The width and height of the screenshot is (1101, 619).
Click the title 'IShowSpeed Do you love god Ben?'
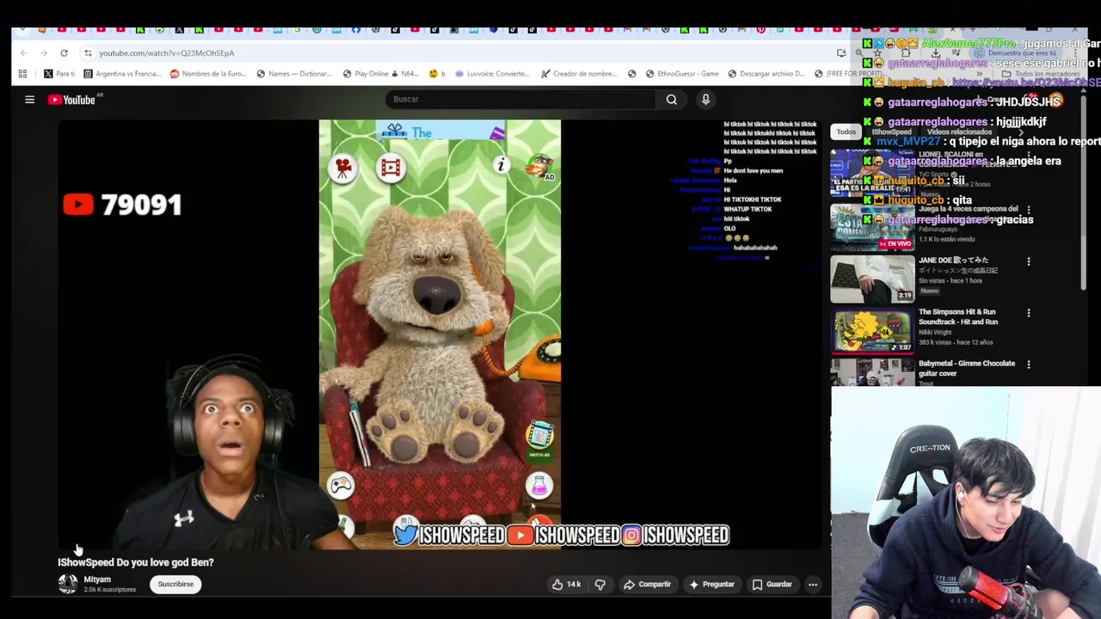(136, 562)
